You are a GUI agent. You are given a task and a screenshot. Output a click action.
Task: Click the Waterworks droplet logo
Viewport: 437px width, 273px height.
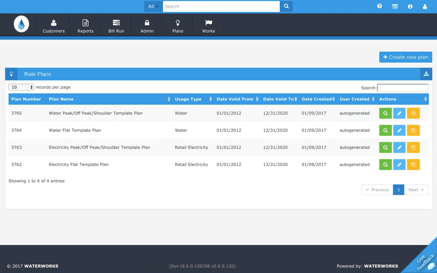tap(22, 24)
